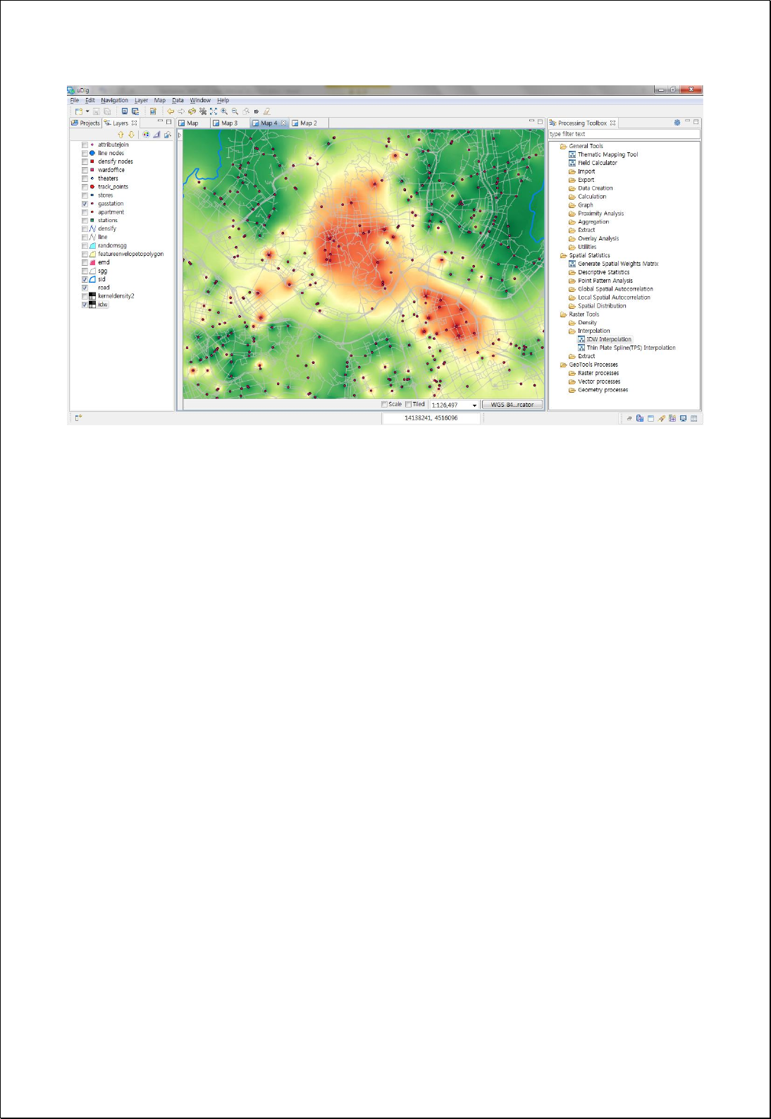
Task: Click Generate Spatial Weights Matrix icon
Action: (572, 264)
